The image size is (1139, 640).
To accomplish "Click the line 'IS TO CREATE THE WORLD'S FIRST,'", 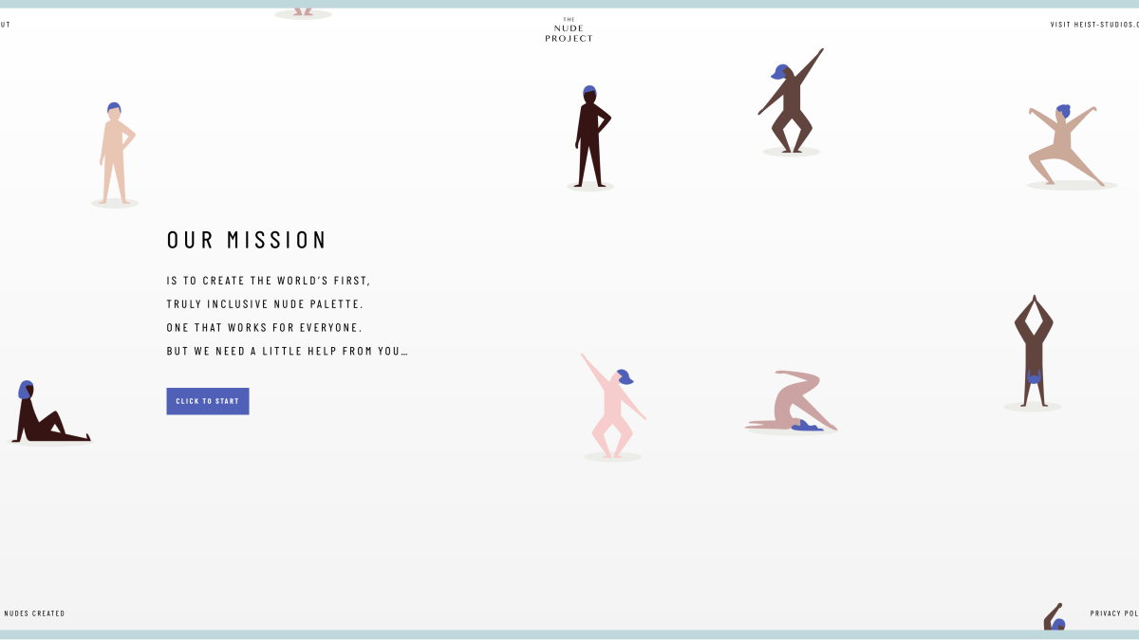I will 269,281.
